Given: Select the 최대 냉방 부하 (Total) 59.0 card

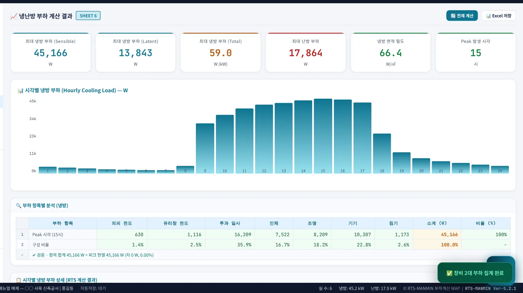Looking at the screenshot, I should click(x=220, y=52).
